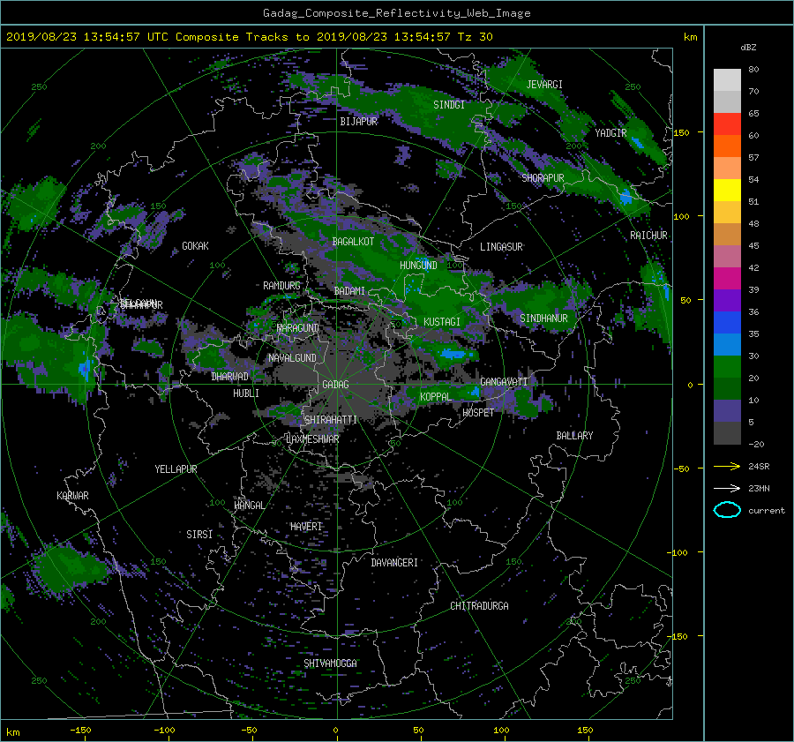Viewport: 794px width, 742px height.
Task: Click the SHORAPUR city label
Action: pyautogui.click(x=543, y=178)
